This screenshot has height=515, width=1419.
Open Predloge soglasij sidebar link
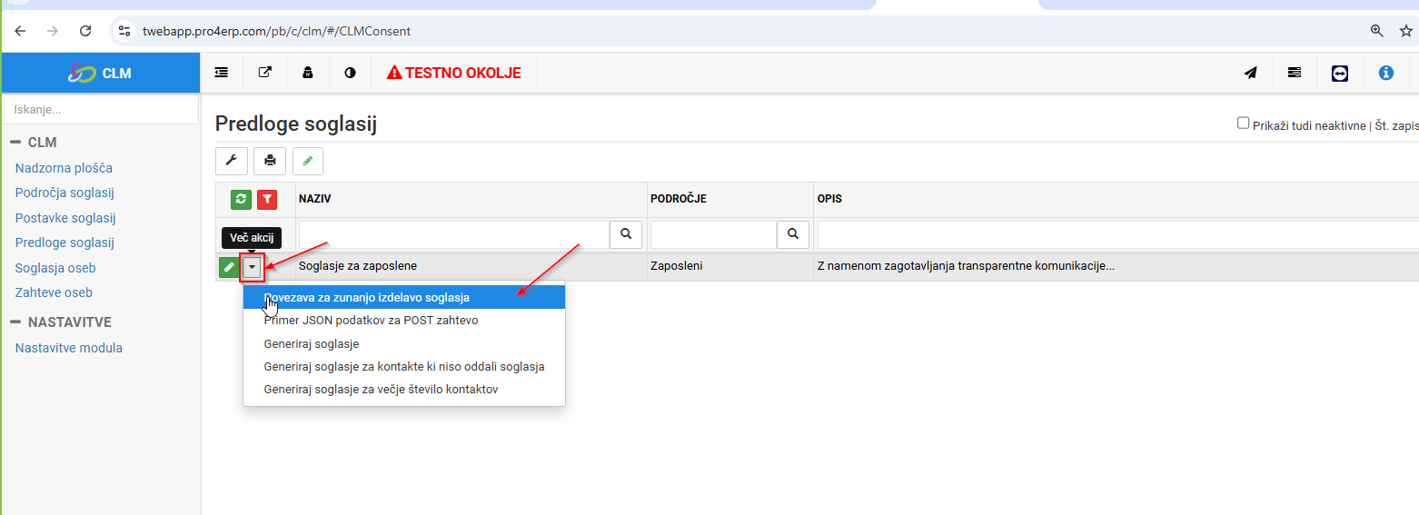[64, 243]
